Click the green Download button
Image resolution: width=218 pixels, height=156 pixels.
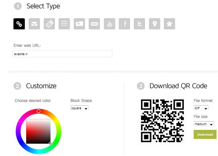(205, 134)
